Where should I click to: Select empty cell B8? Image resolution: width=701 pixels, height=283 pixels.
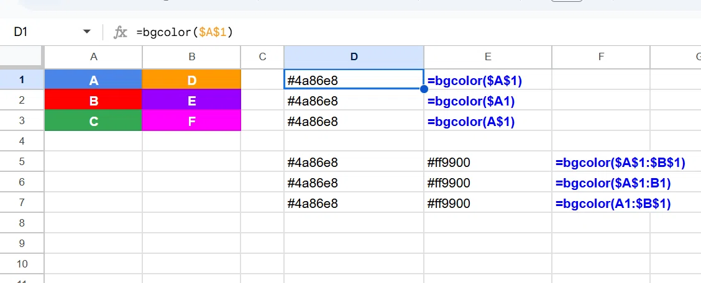[192, 223]
